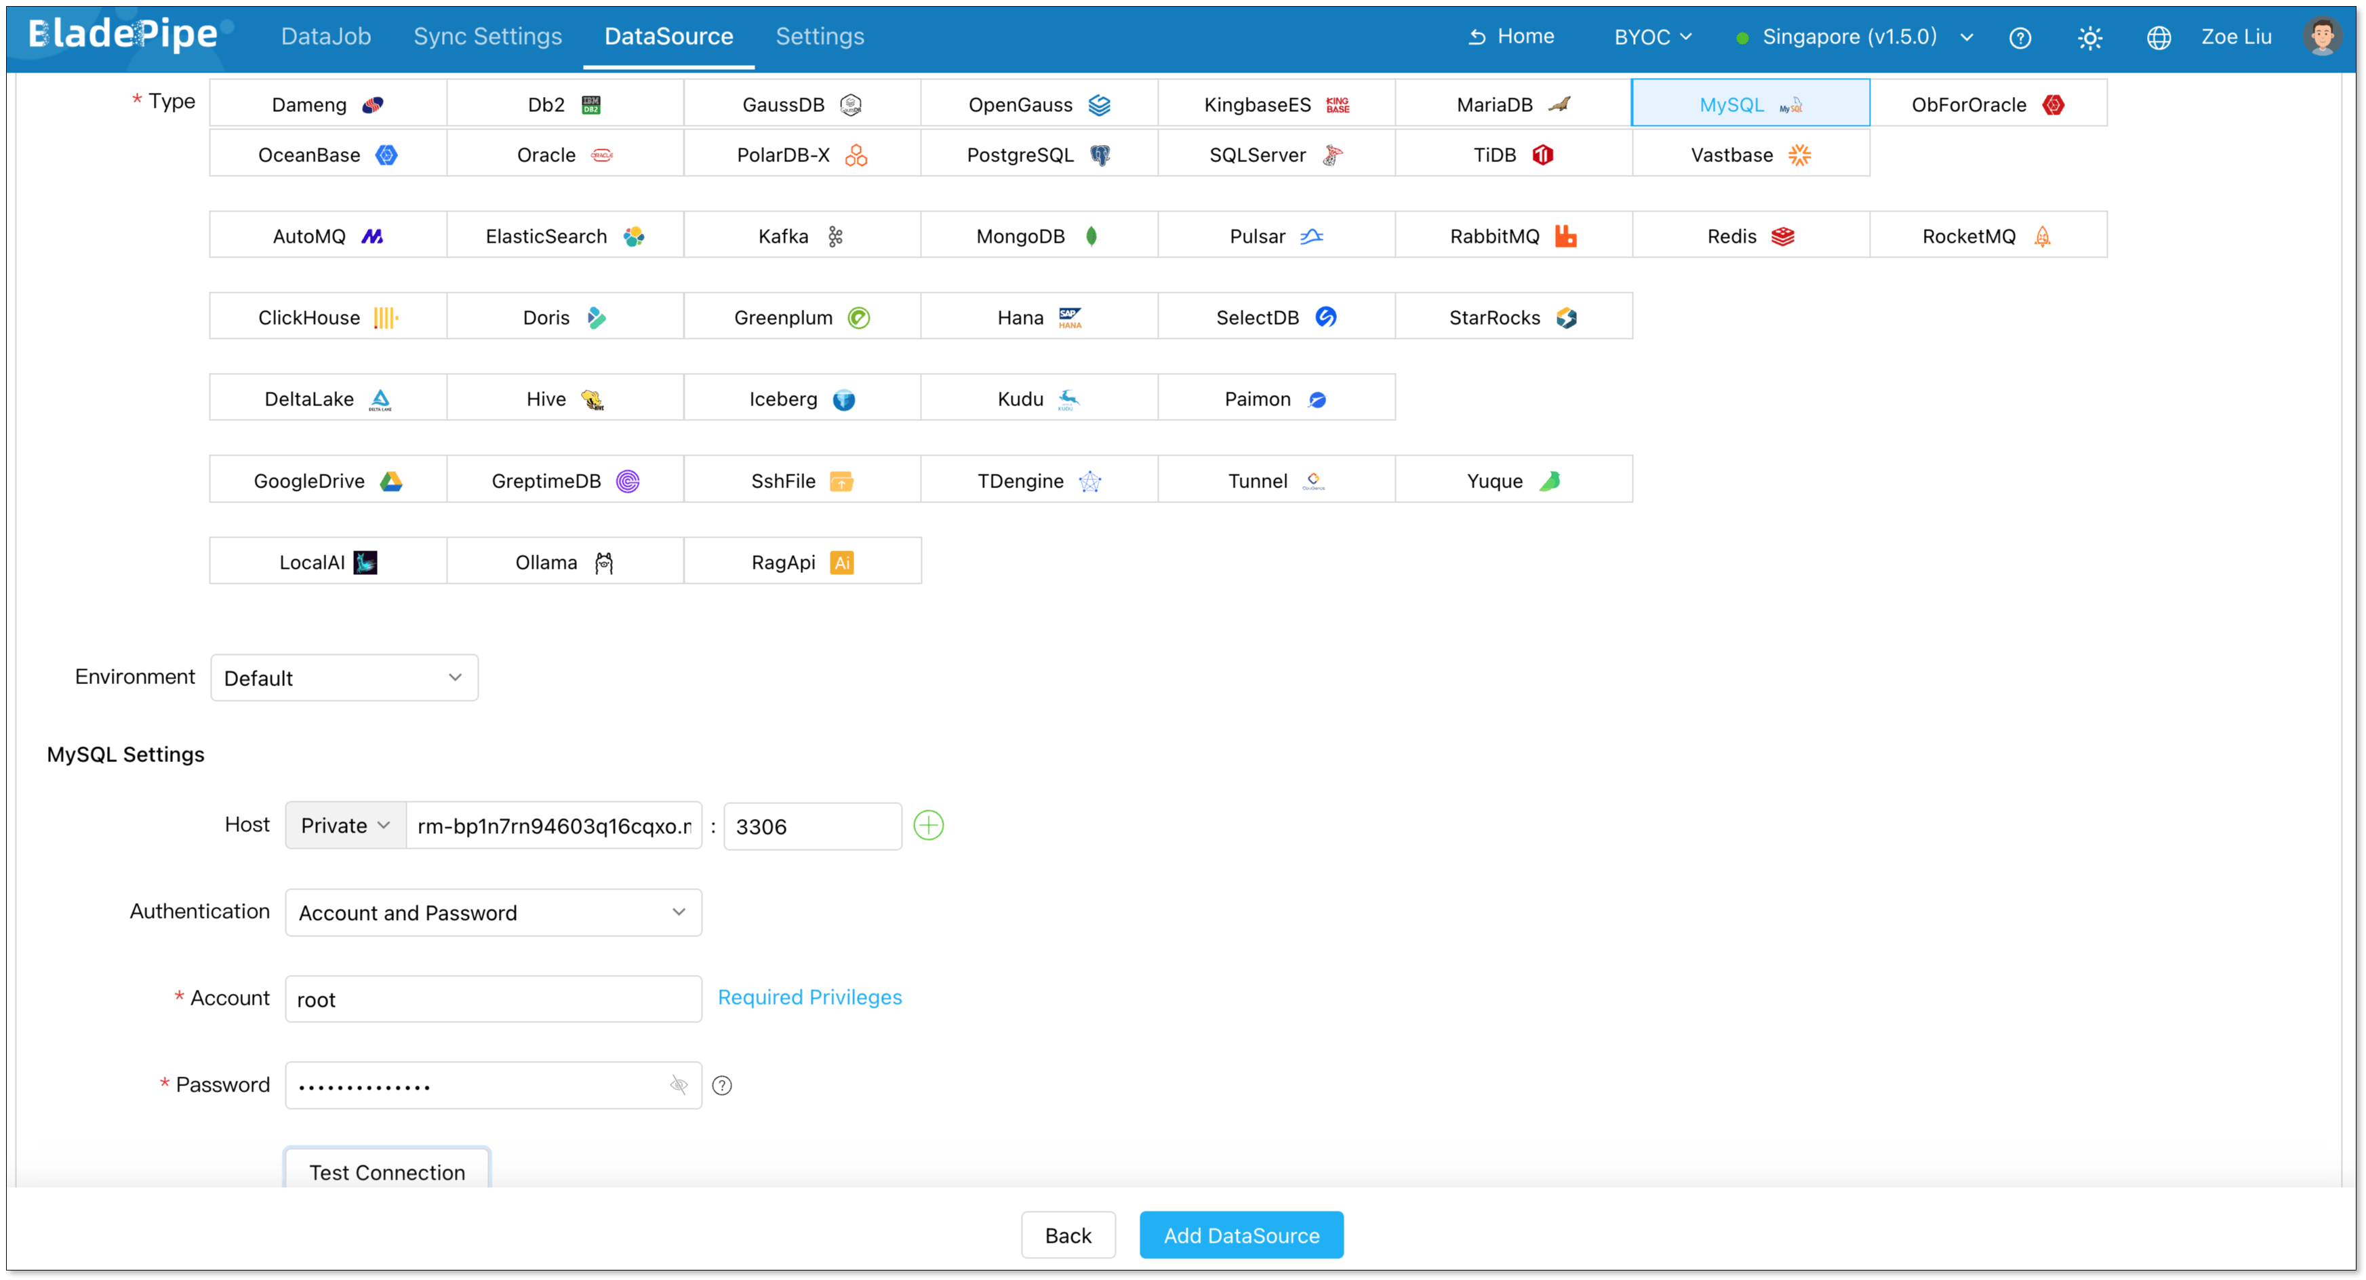
Task: Open the Authentication method dropdown
Action: pyautogui.click(x=492, y=912)
